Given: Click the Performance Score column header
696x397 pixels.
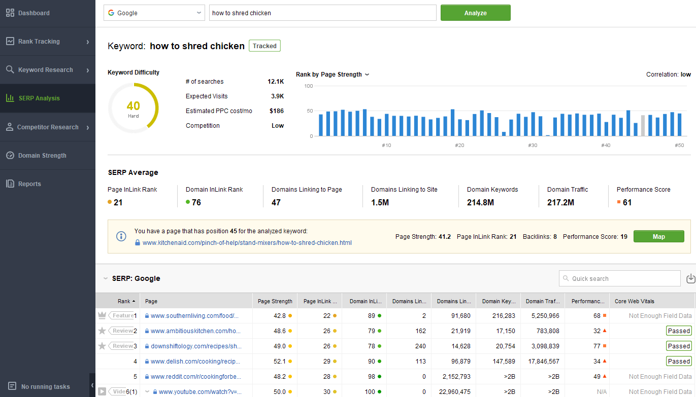Looking at the screenshot, I should pos(587,301).
